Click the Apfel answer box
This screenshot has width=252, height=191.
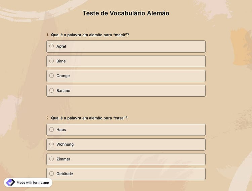126,47
